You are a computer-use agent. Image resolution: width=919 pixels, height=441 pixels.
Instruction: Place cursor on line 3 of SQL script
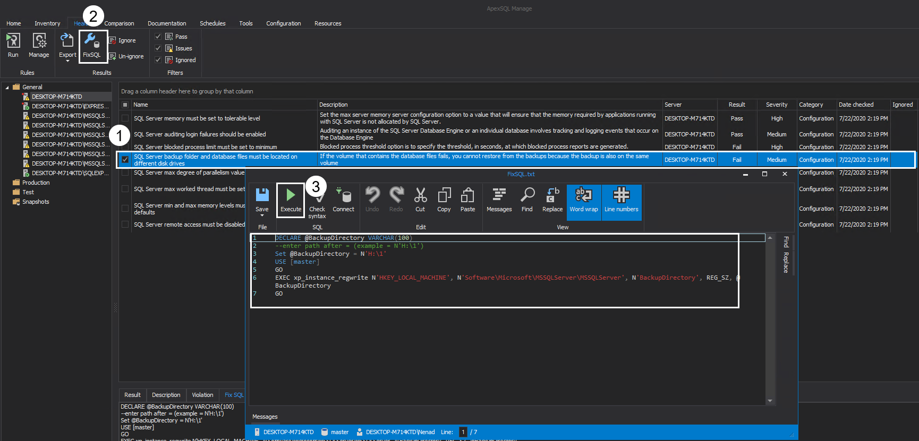[x=330, y=254]
